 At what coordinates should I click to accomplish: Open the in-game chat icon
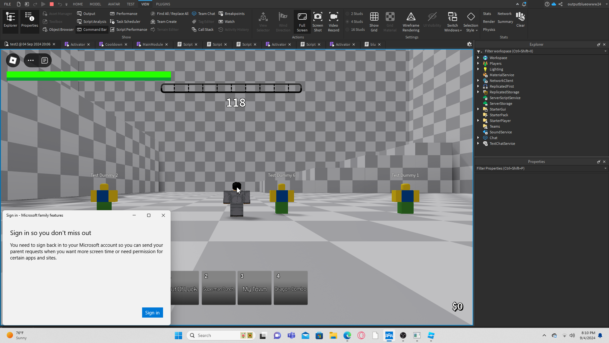click(x=45, y=60)
